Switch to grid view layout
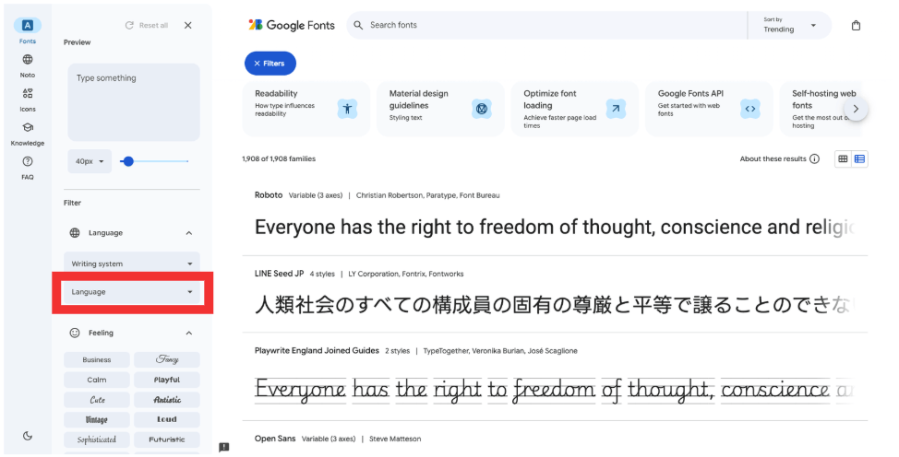This screenshot has height=457, width=899. point(843,158)
